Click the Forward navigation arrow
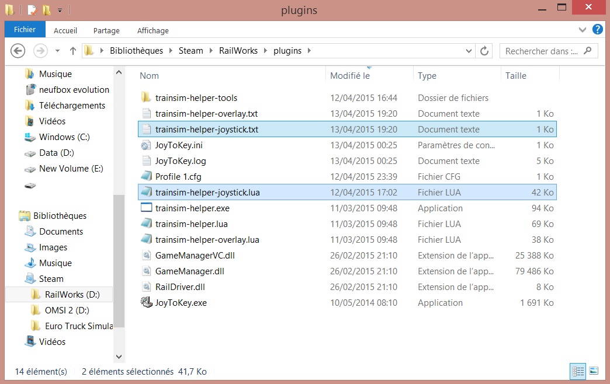The width and height of the screenshot is (610, 384). click(x=40, y=51)
